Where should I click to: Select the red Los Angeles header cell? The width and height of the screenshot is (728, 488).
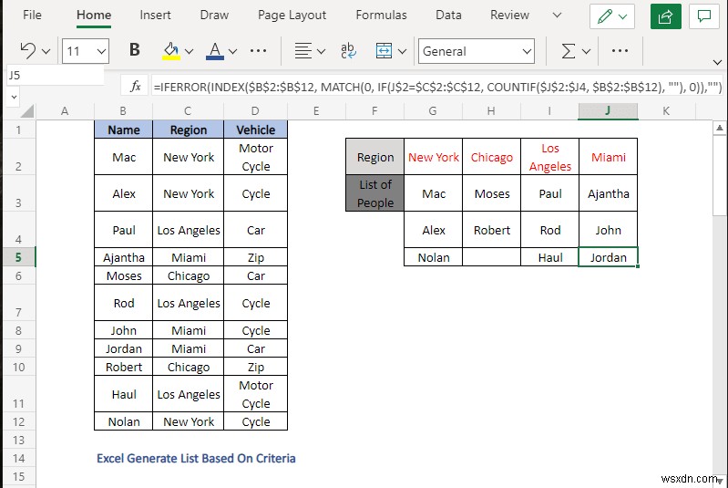coord(549,157)
